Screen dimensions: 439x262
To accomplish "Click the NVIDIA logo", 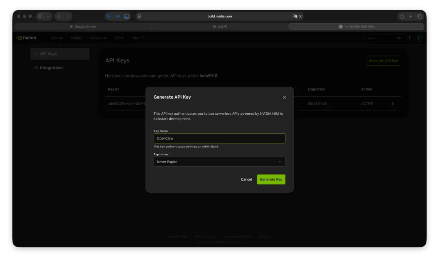I will 26,38.
